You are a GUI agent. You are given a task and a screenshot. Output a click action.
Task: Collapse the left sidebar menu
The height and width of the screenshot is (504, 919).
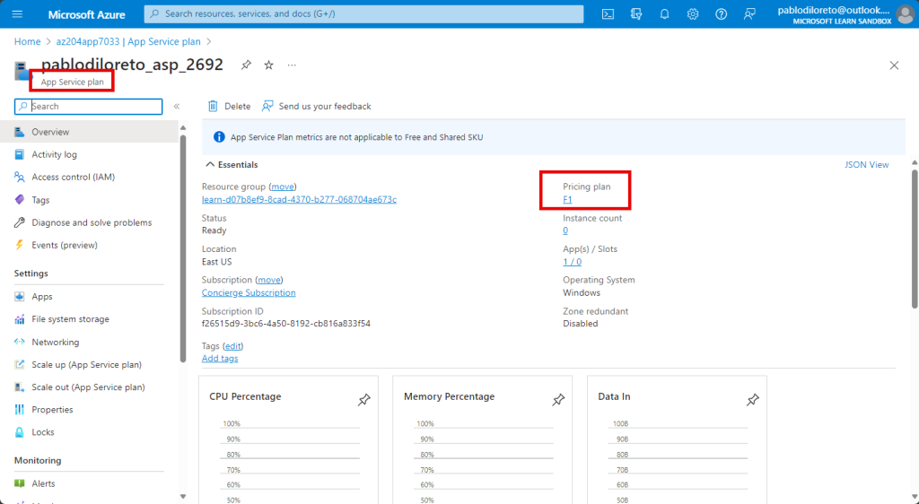pyautogui.click(x=177, y=106)
